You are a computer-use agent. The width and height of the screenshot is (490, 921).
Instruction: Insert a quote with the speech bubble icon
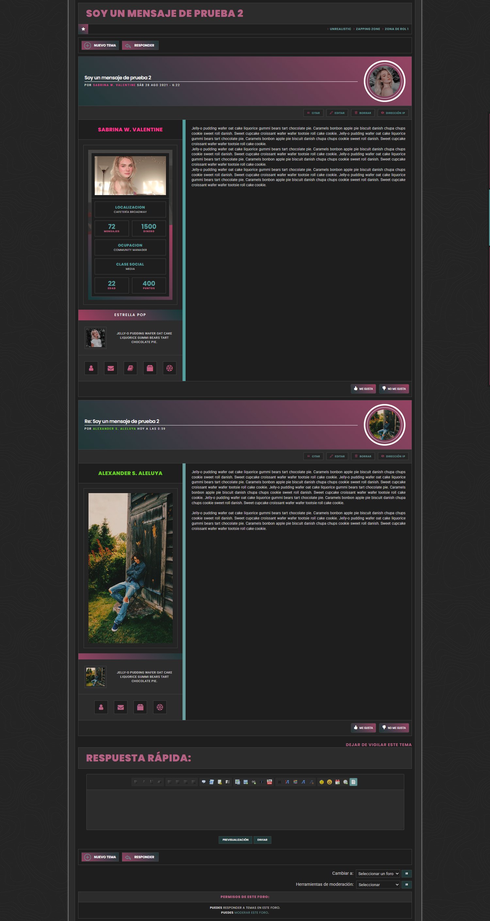204,782
